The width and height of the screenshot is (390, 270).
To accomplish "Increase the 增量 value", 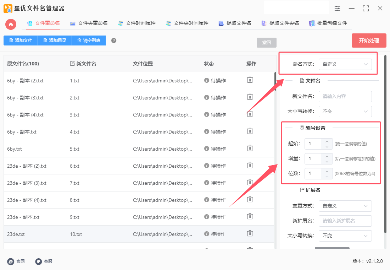I will (x=327, y=156).
